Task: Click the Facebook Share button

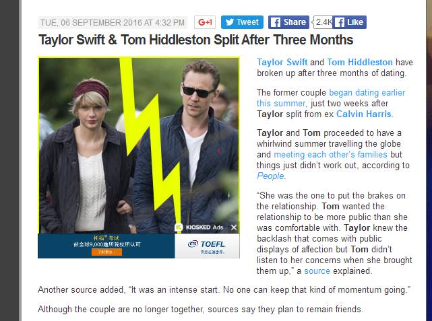Action: [288, 22]
